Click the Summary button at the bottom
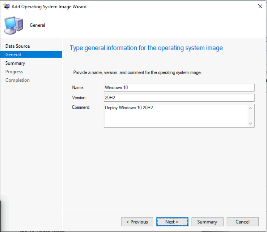This screenshot has width=267, height=232. [207, 222]
